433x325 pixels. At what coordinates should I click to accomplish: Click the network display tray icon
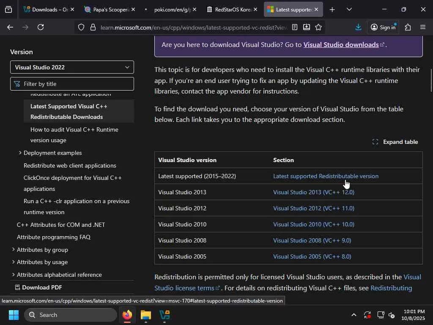[x=381, y=315]
